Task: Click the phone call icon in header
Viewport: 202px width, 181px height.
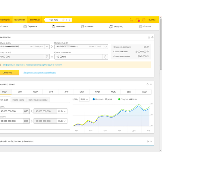Action: click(x=131, y=20)
